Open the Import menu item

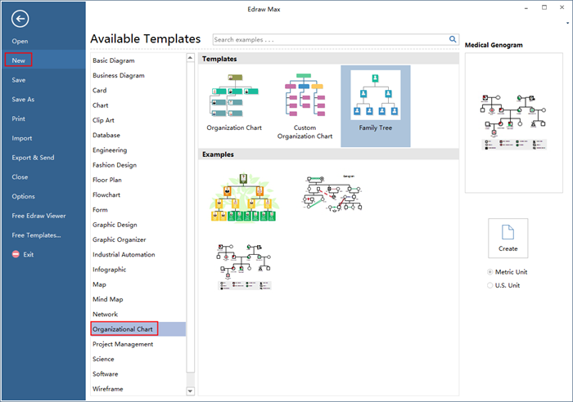22,138
